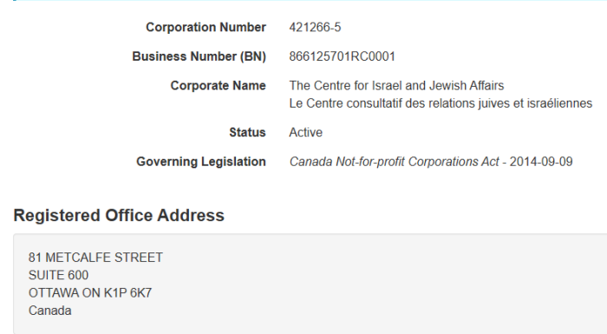Click the Corporate Name label
This screenshot has height=334, width=607.
(218, 85)
